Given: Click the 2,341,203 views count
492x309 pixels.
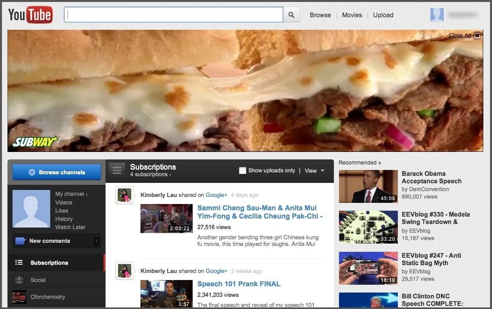Looking at the screenshot, I should click(x=218, y=295).
